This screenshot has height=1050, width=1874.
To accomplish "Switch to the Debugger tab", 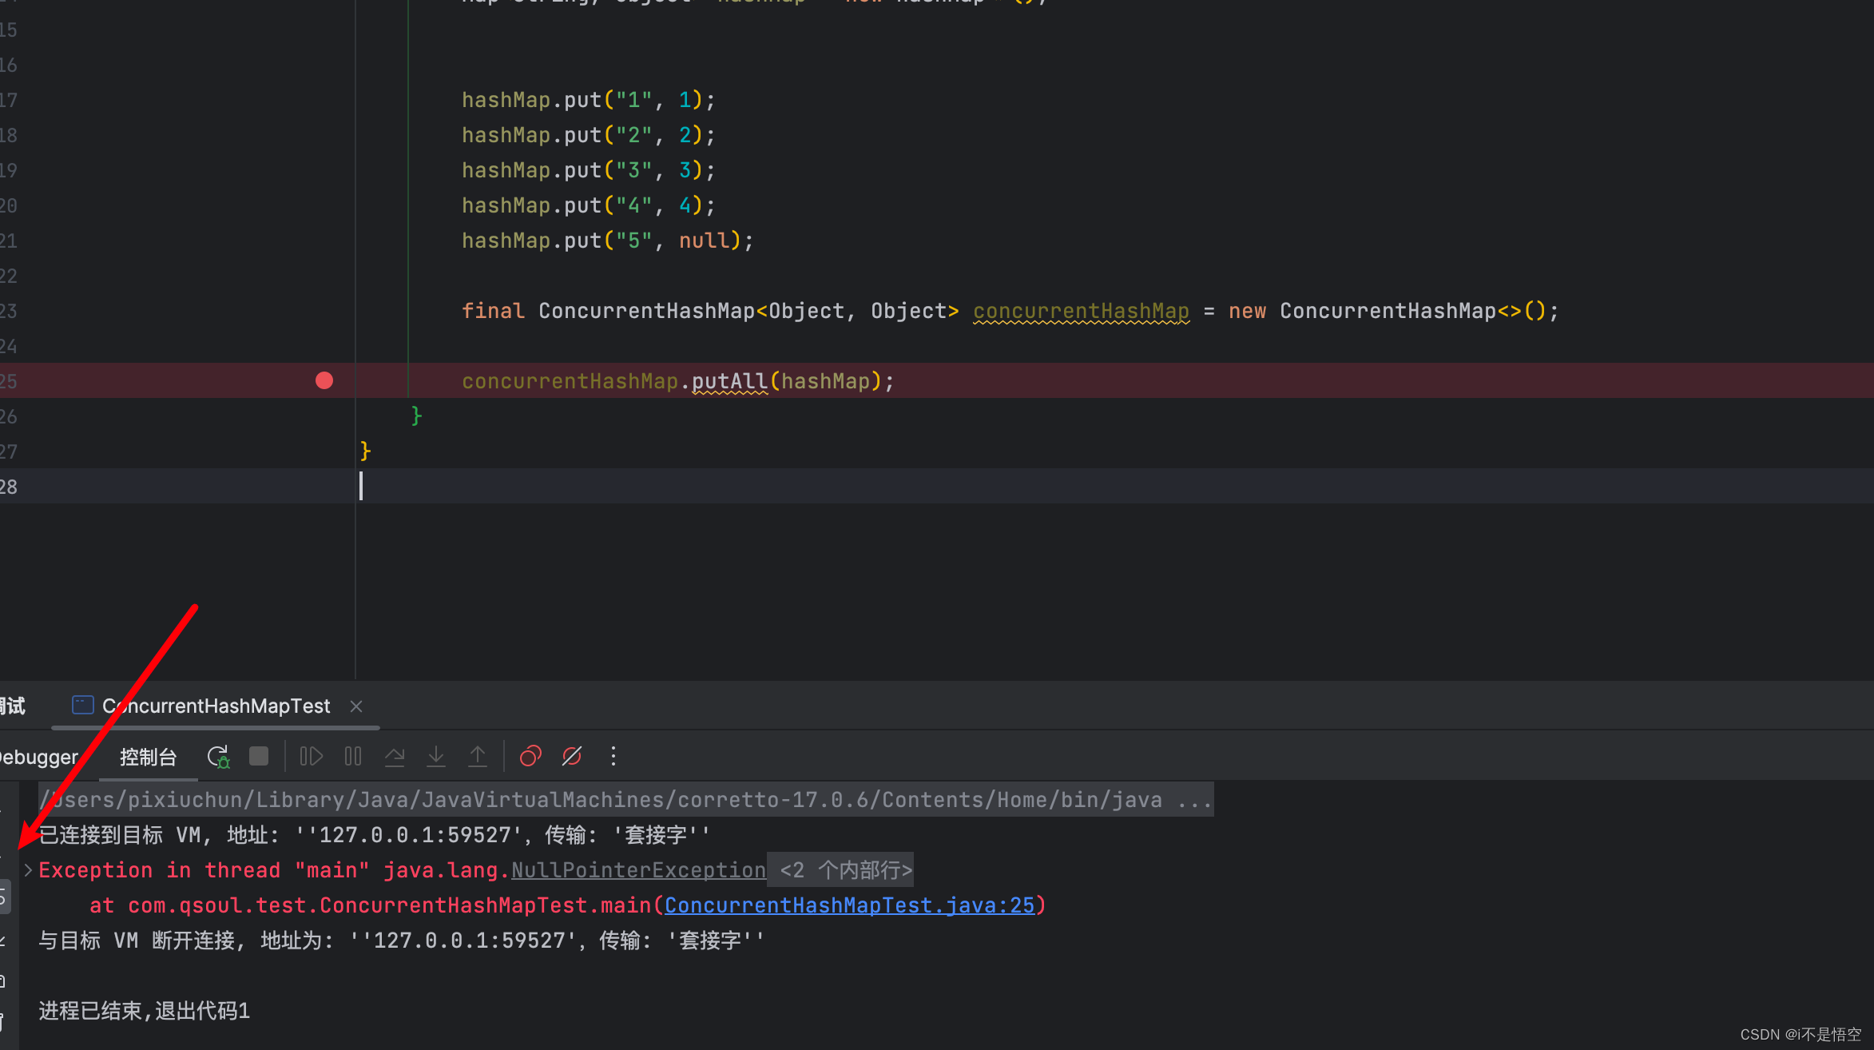I will pyautogui.click(x=38, y=757).
